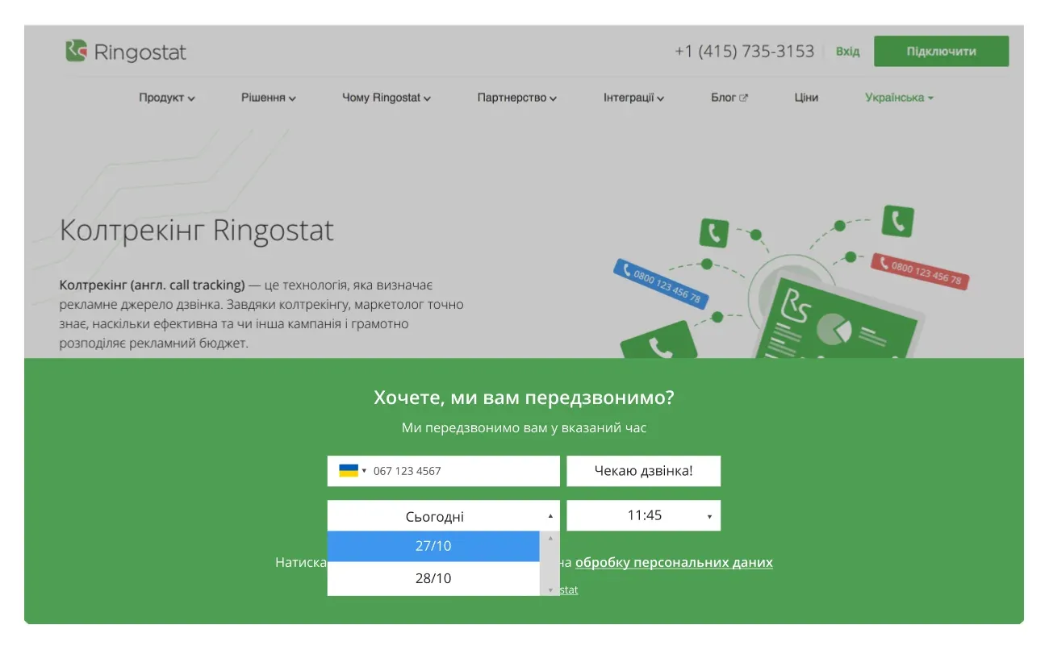Click the Підключити button

tap(941, 52)
